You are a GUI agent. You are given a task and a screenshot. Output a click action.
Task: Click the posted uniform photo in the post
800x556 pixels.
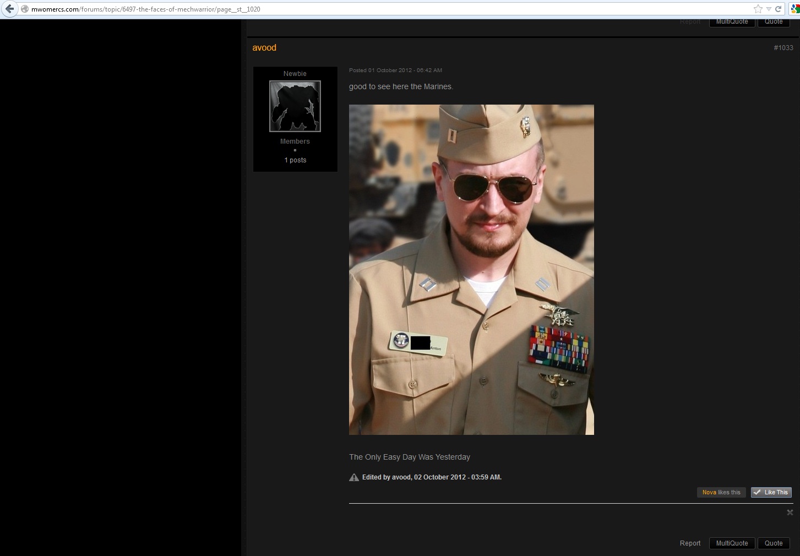point(471,270)
